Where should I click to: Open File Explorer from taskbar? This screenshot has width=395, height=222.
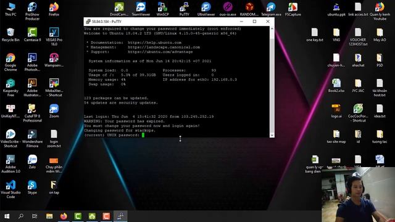click(49, 216)
